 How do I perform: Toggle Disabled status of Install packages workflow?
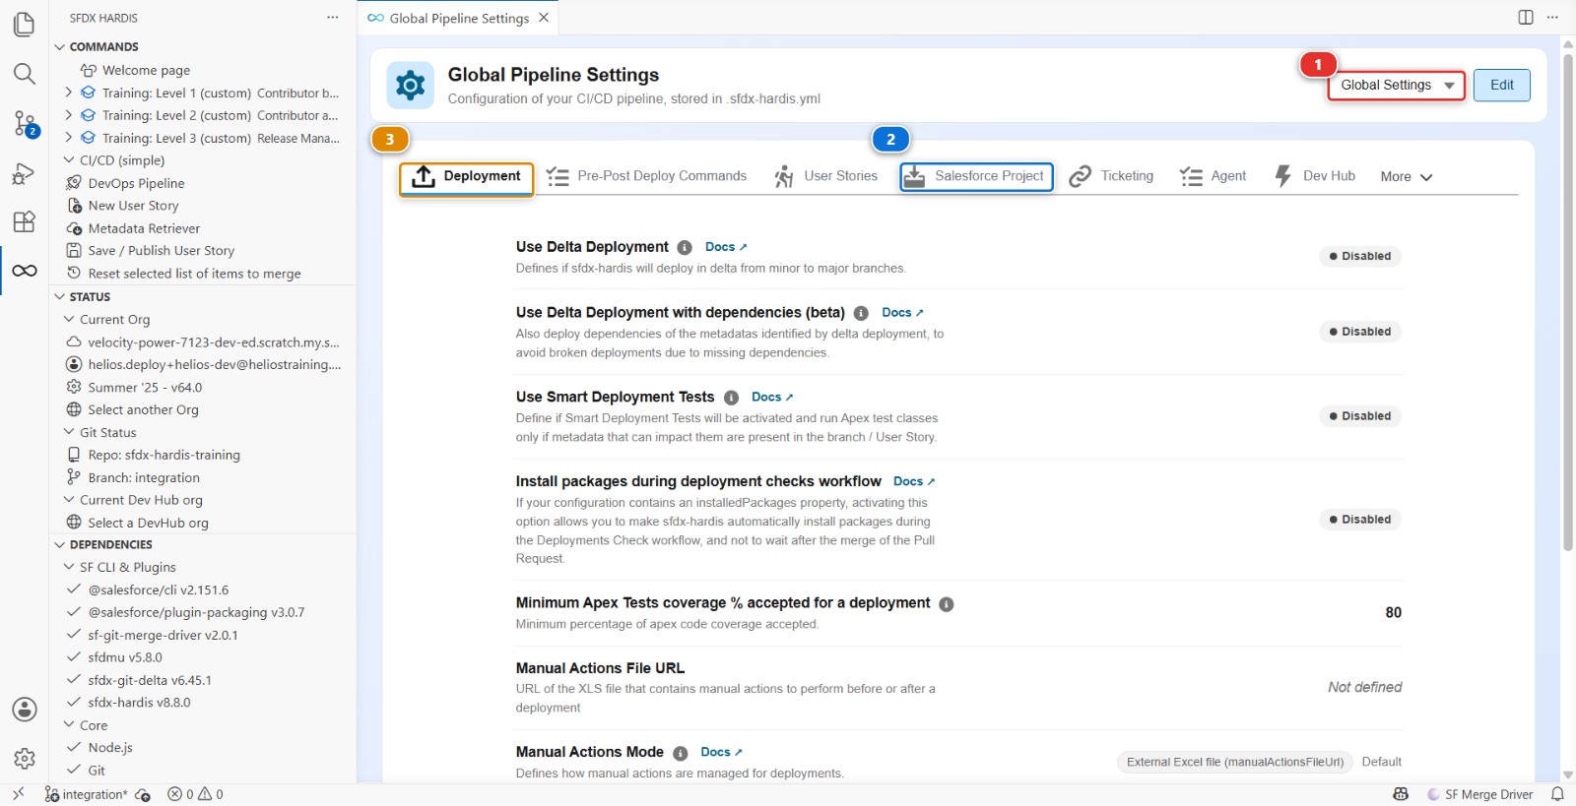point(1360,520)
